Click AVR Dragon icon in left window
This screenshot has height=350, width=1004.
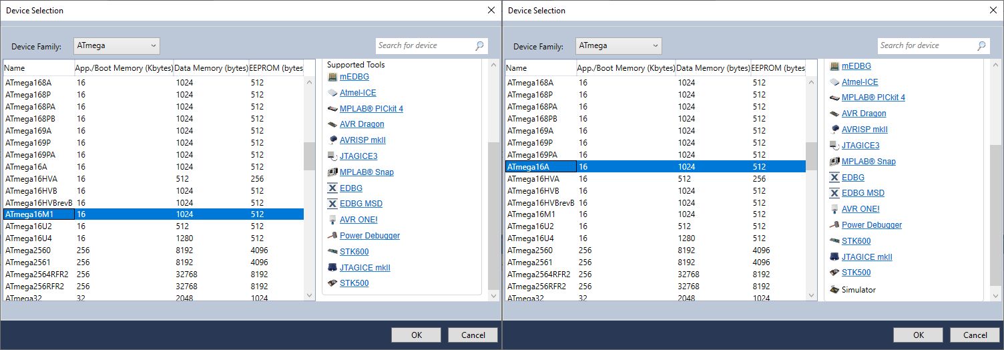pyautogui.click(x=332, y=124)
